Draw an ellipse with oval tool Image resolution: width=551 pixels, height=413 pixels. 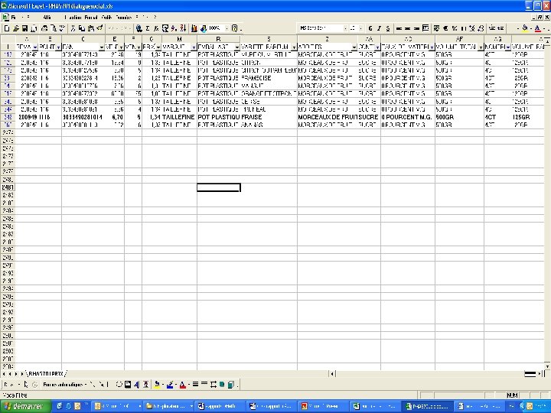point(119,385)
